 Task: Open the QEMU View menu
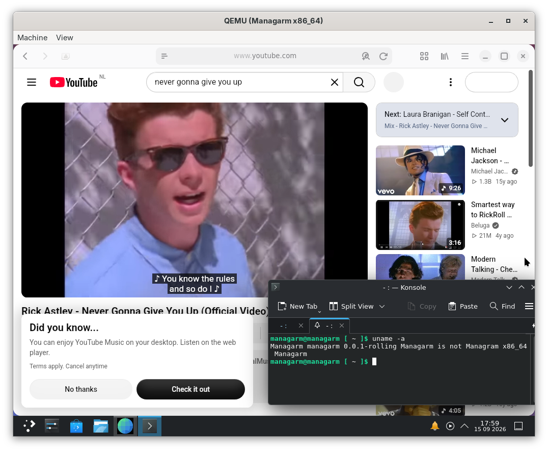pyautogui.click(x=64, y=37)
